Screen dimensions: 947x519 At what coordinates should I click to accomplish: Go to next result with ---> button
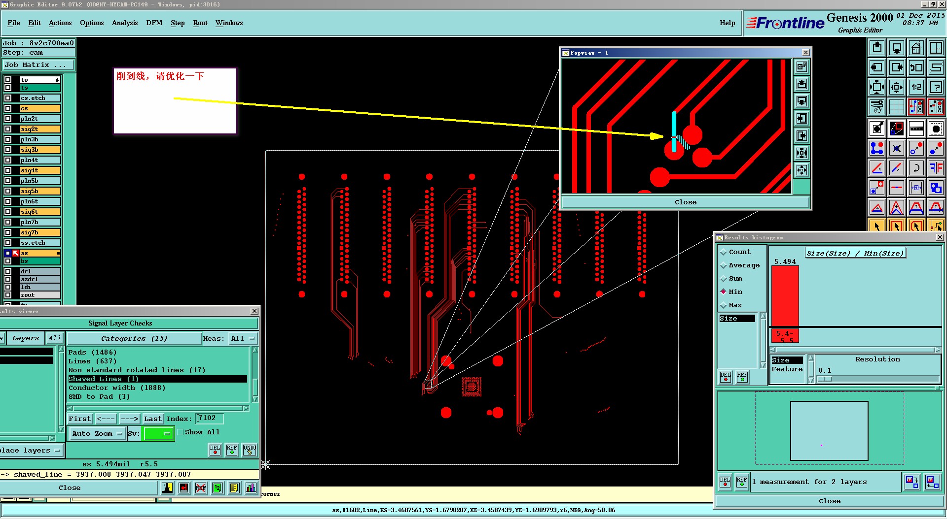pos(130,419)
